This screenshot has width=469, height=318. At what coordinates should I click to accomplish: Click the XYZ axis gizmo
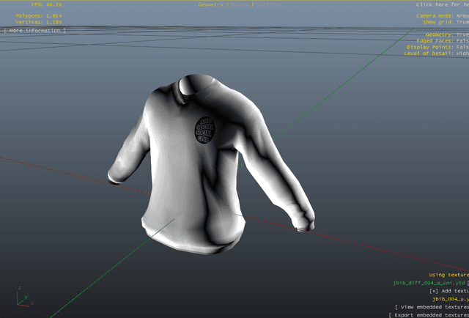point(21,296)
